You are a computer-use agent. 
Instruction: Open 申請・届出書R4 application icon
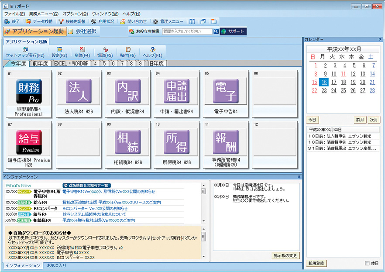177,91
